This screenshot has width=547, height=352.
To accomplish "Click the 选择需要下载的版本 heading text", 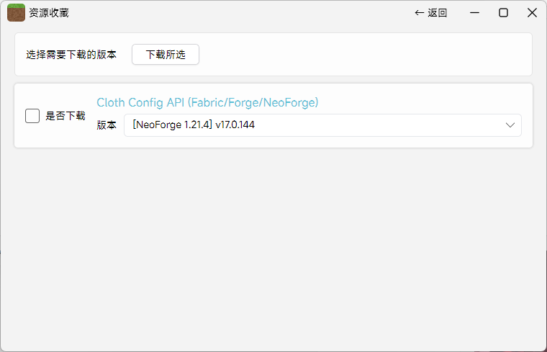I will pyautogui.click(x=71, y=55).
